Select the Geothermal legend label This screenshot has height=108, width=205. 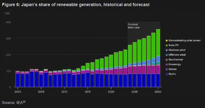point(176,59)
